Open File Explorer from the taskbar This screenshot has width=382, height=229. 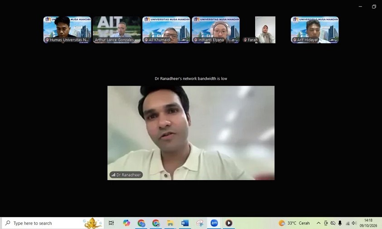170,223
